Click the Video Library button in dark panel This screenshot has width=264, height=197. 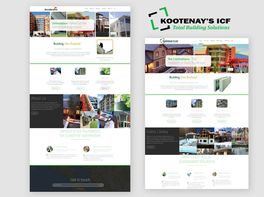pos(150,147)
